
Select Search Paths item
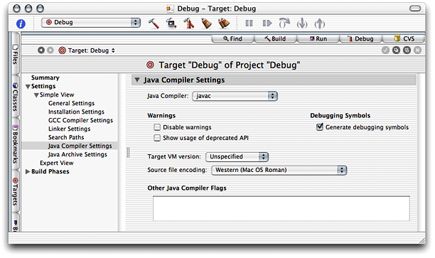pos(66,137)
